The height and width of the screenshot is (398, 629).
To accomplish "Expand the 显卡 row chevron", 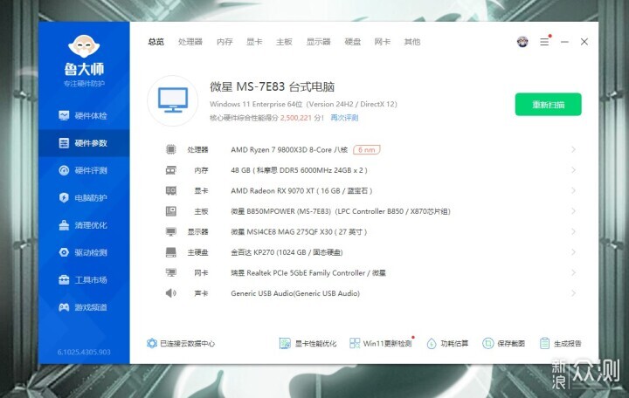I will [574, 191].
